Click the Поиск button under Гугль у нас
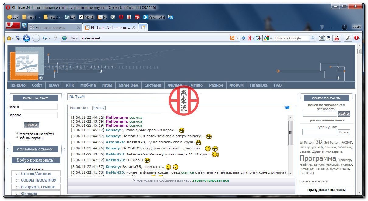The image size is (368, 201). pos(344,132)
